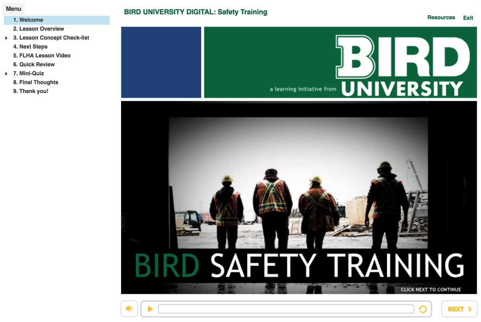Click CLICK NEXT TO CONTINUE text

coord(432,289)
